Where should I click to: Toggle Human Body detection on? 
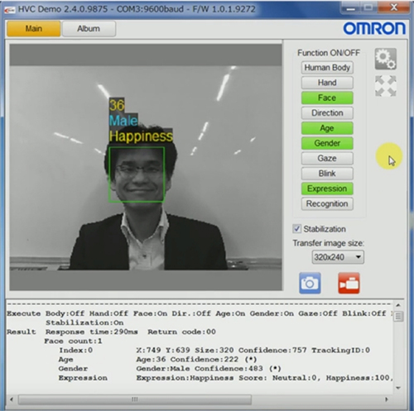[x=327, y=68]
